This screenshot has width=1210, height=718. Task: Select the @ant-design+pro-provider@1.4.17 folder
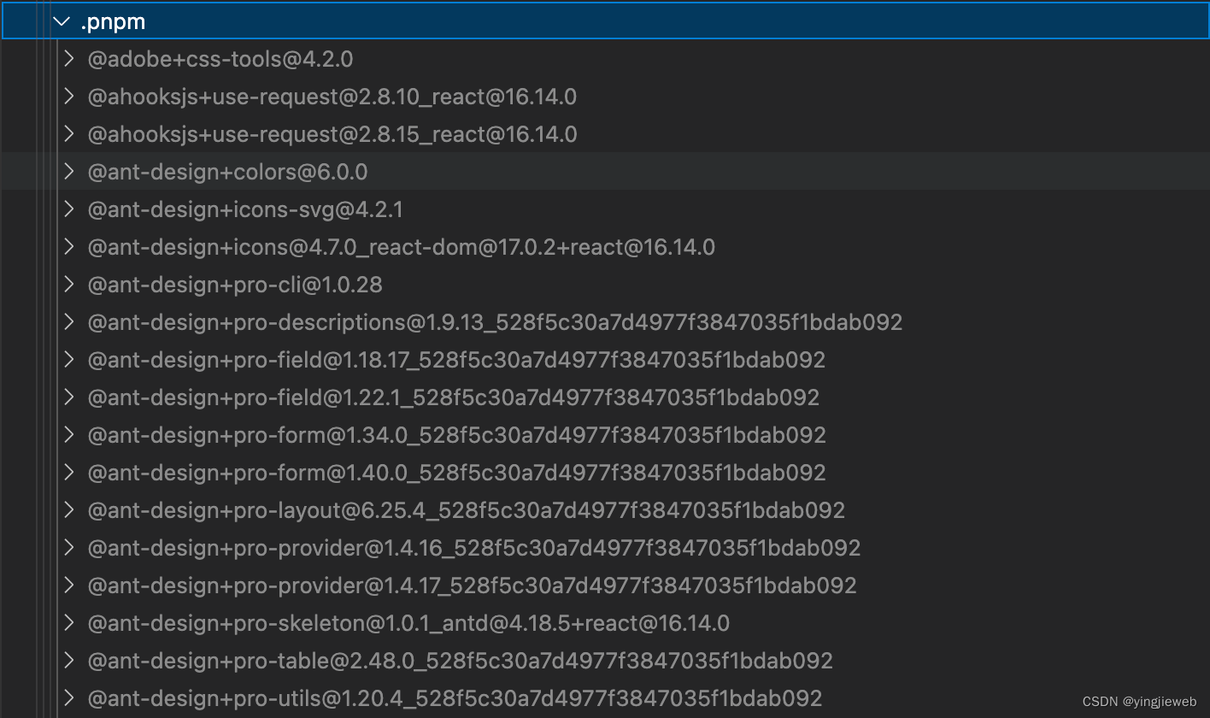point(605,586)
